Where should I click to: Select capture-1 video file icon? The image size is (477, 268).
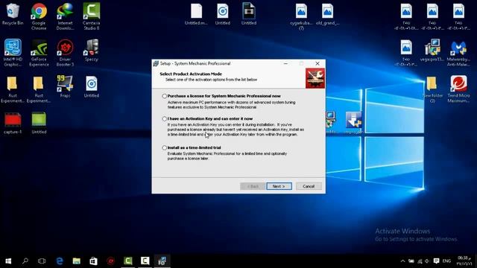pyautogui.click(x=13, y=123)
